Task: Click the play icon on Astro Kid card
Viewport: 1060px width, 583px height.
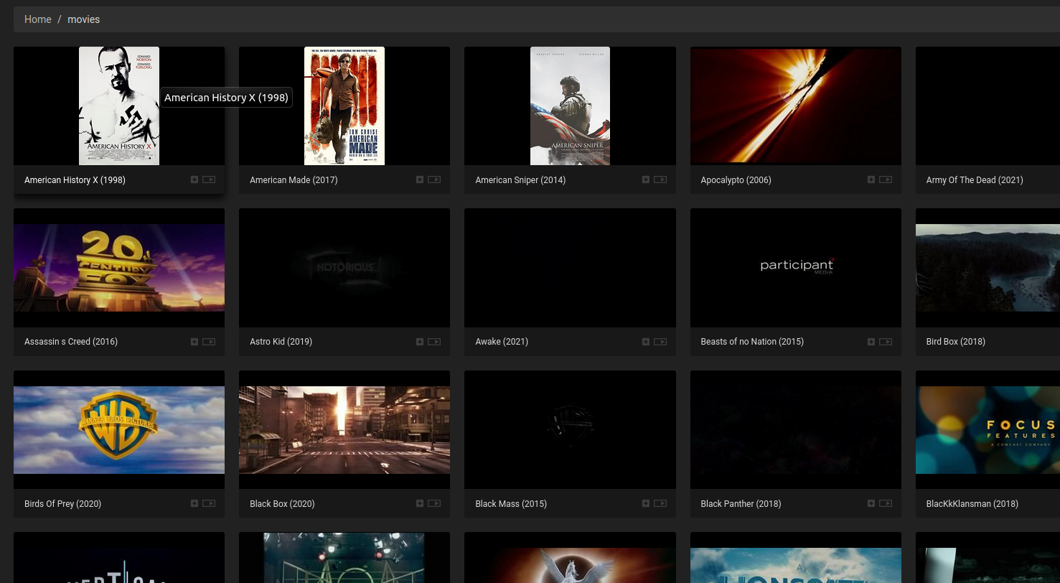Action: 434,342
